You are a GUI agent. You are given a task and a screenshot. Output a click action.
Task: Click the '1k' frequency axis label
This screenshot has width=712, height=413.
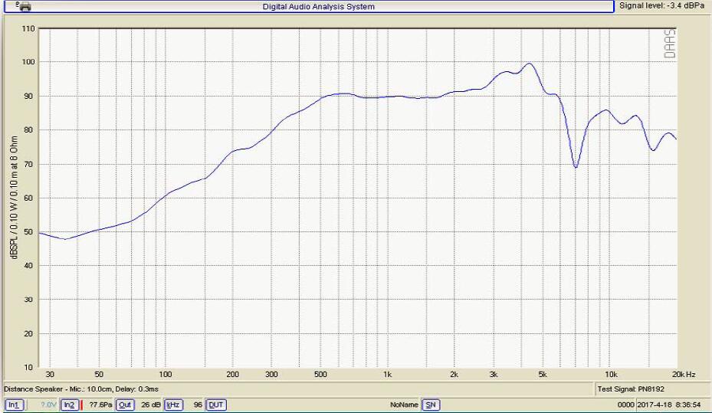[387, 375]
